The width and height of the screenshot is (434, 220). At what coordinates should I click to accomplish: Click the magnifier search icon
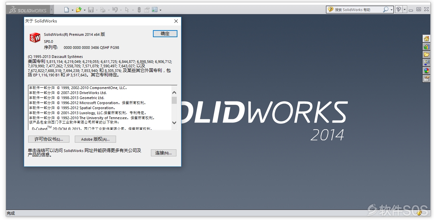point(386,10)
